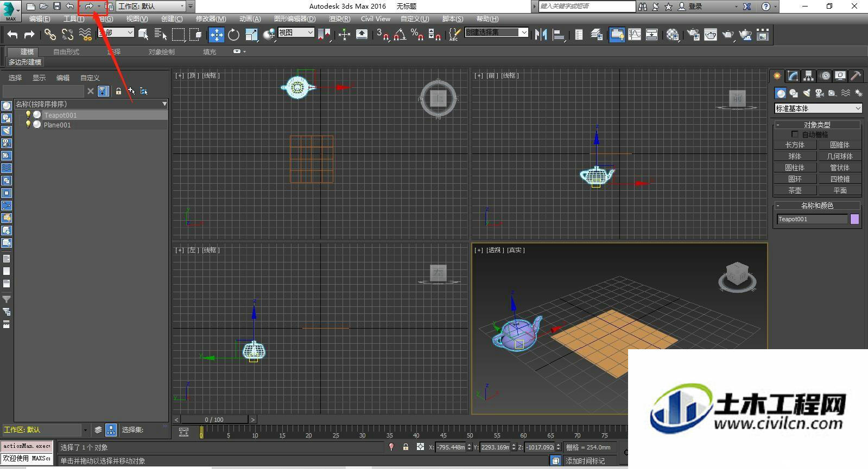
Task: Open the 标准基本体 dropdown
Action: coord(818,108)
